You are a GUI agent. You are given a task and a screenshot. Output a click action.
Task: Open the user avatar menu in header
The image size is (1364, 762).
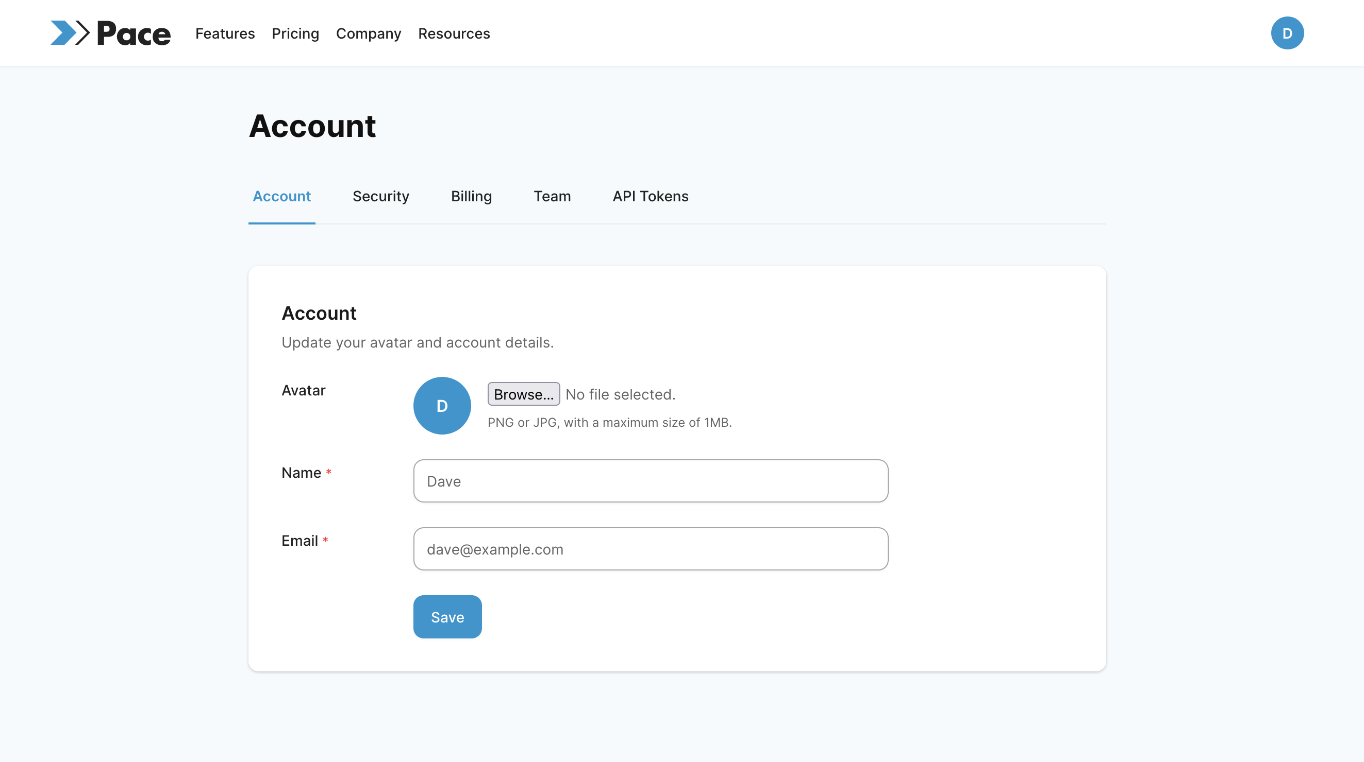point(1287,33)
